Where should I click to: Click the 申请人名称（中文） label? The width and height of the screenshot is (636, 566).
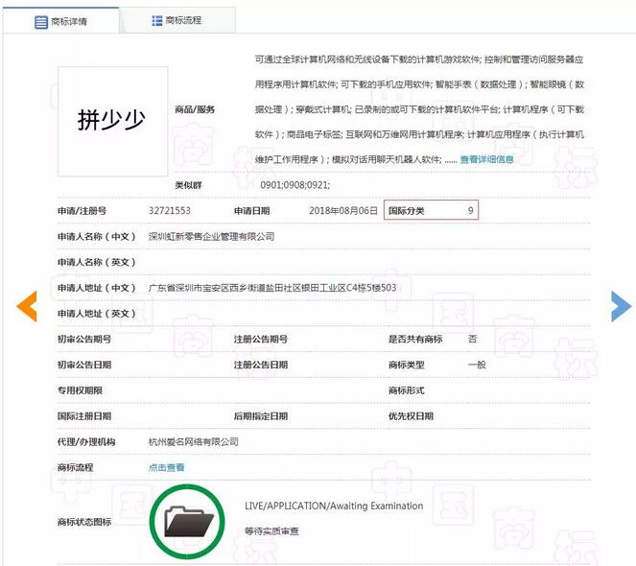coord(97,237)
